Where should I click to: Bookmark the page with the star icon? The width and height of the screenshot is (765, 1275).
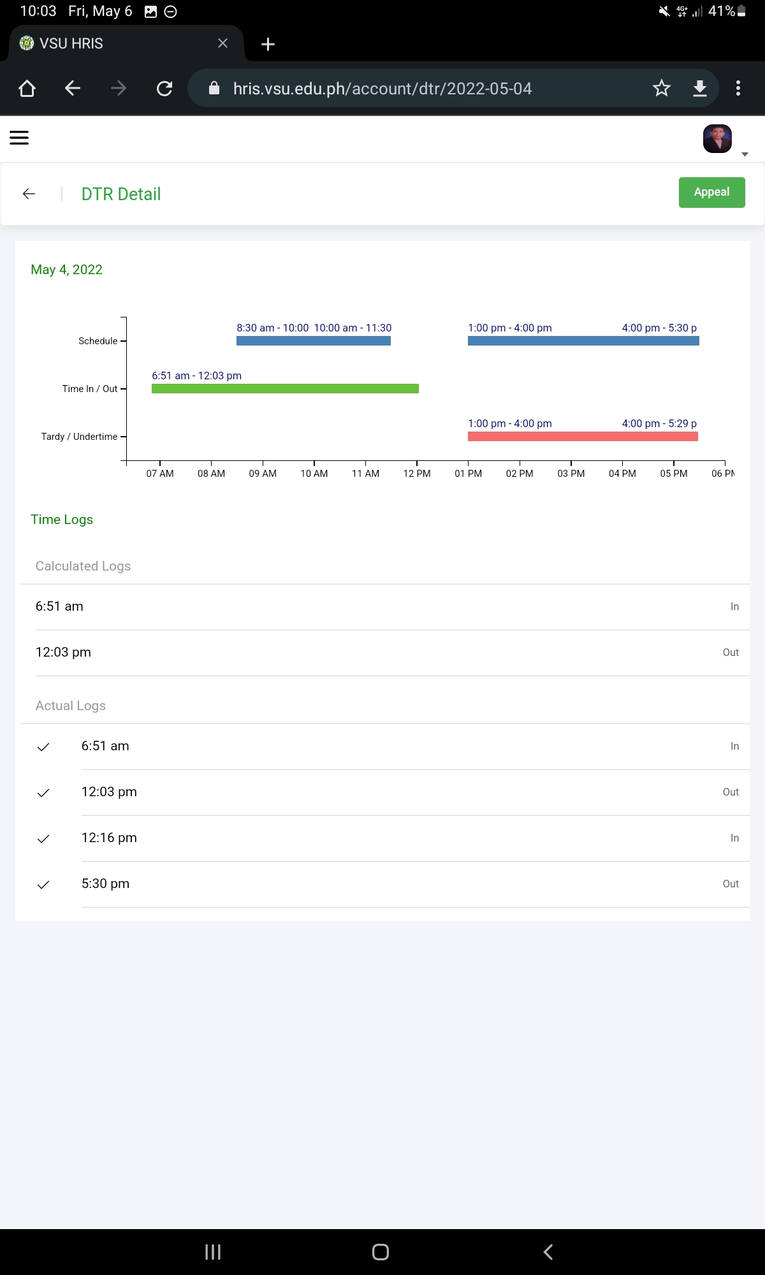(x=661, y=89)
